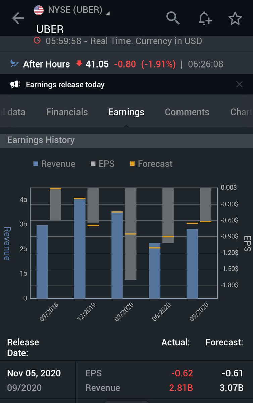Tap the Earnings History heading
The height and width of the screenshot is (403, 253).
coord(41,140)
